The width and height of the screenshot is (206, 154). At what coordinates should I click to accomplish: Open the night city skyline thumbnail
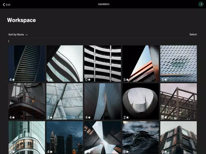pyautogui.click(x=65, y=138)
